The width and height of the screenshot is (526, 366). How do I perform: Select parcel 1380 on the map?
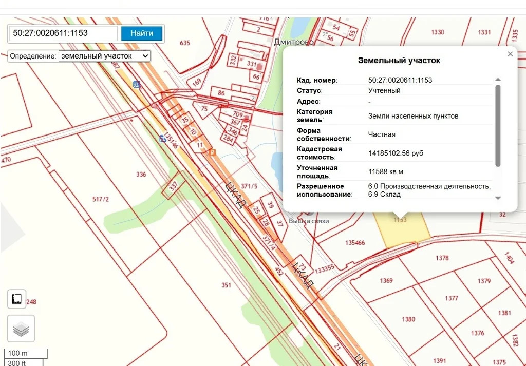click(408, 319)
